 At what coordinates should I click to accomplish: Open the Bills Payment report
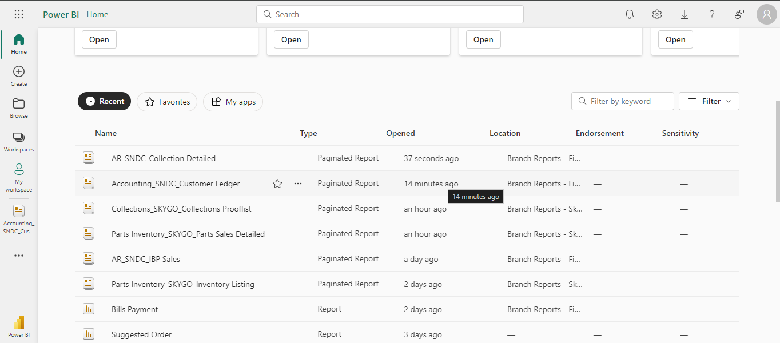pos(135,309)
